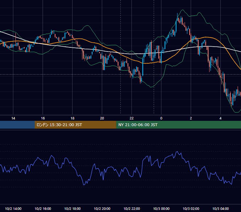
Task: Click the date label 10/2 20:00
Action: point(102,208)
